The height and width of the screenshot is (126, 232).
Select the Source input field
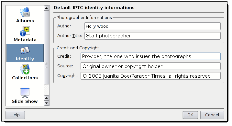150,66
